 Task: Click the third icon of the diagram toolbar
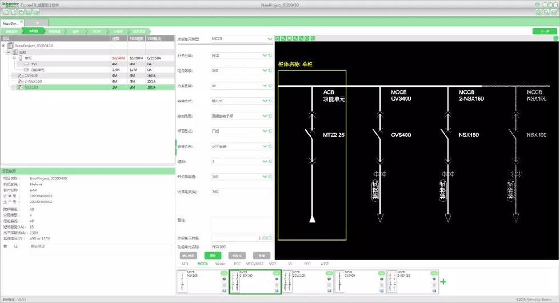[x=290, y=38]
